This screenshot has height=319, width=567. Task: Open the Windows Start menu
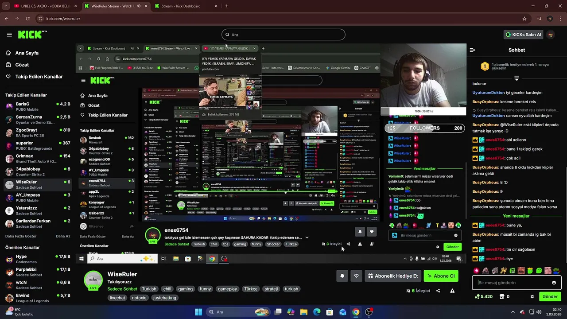(x=198, y=312)
